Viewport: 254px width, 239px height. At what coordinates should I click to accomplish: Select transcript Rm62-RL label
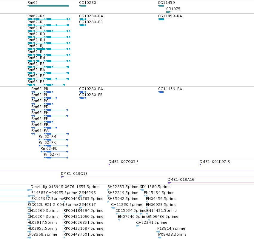[36, 52]
